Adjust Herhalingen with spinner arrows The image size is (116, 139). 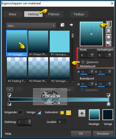click(107, 55)
